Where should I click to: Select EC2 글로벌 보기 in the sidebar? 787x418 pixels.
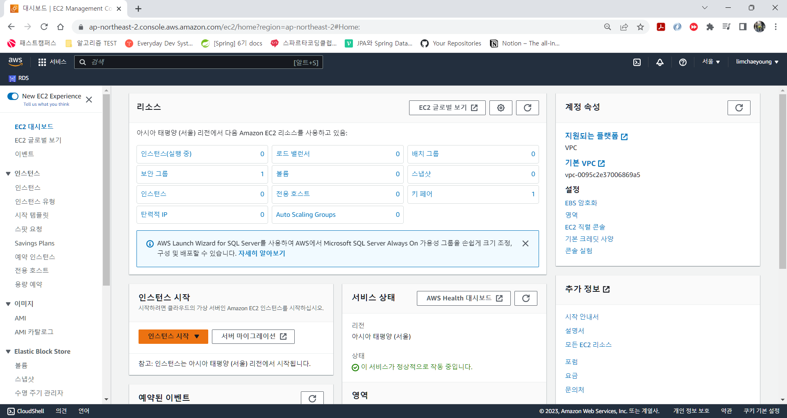click(x=38, y=140)
